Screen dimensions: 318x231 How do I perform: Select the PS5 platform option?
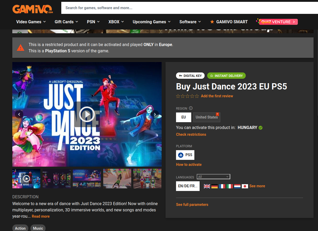tap(185, 155)
